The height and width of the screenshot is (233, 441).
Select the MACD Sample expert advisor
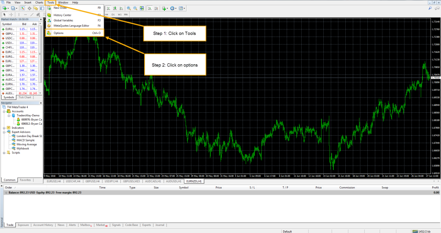pyautogui.click(x=25, y=140)
